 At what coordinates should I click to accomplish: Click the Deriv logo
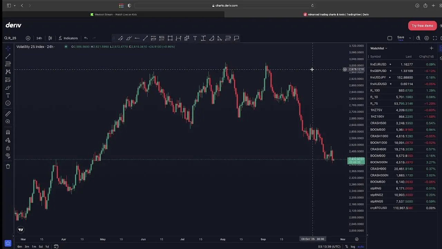tap(13, 25)
